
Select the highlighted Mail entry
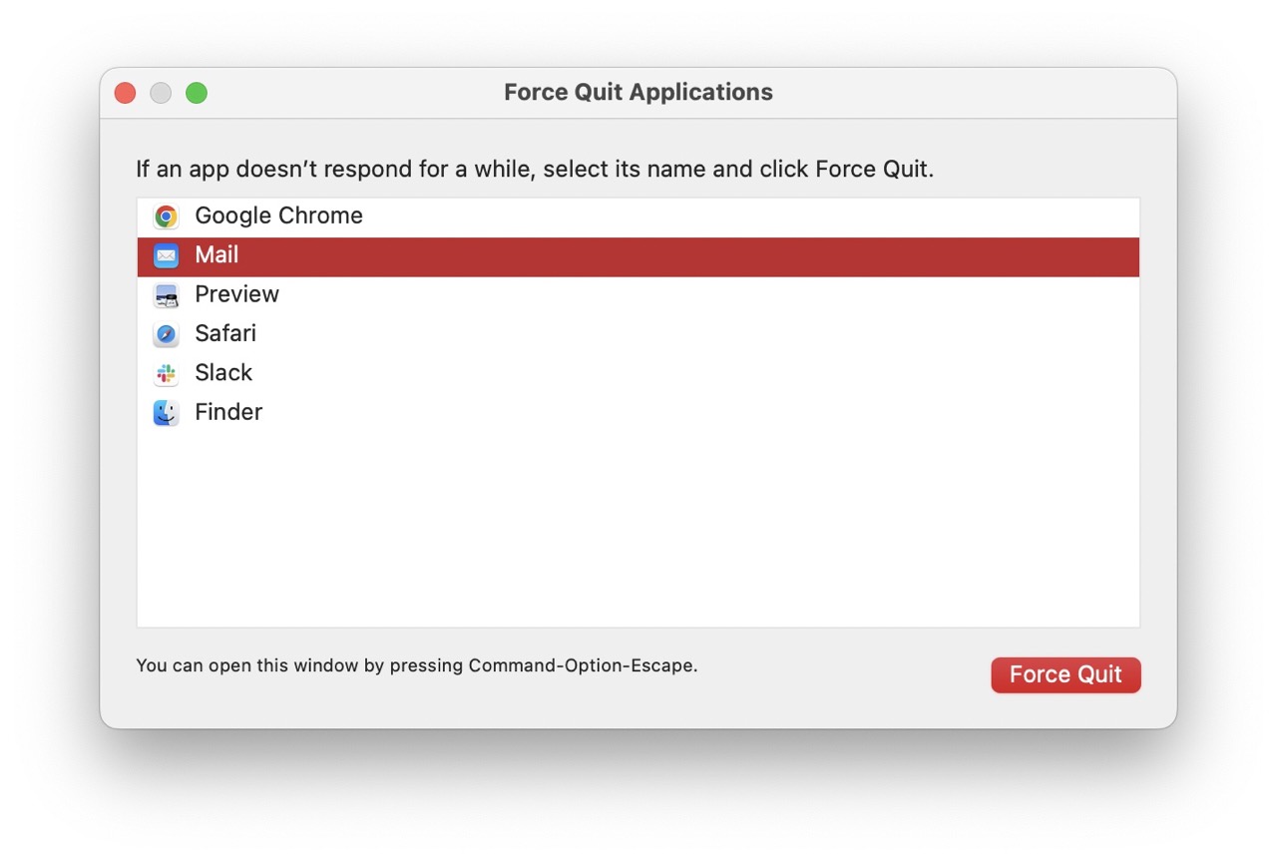coord(216,255)
